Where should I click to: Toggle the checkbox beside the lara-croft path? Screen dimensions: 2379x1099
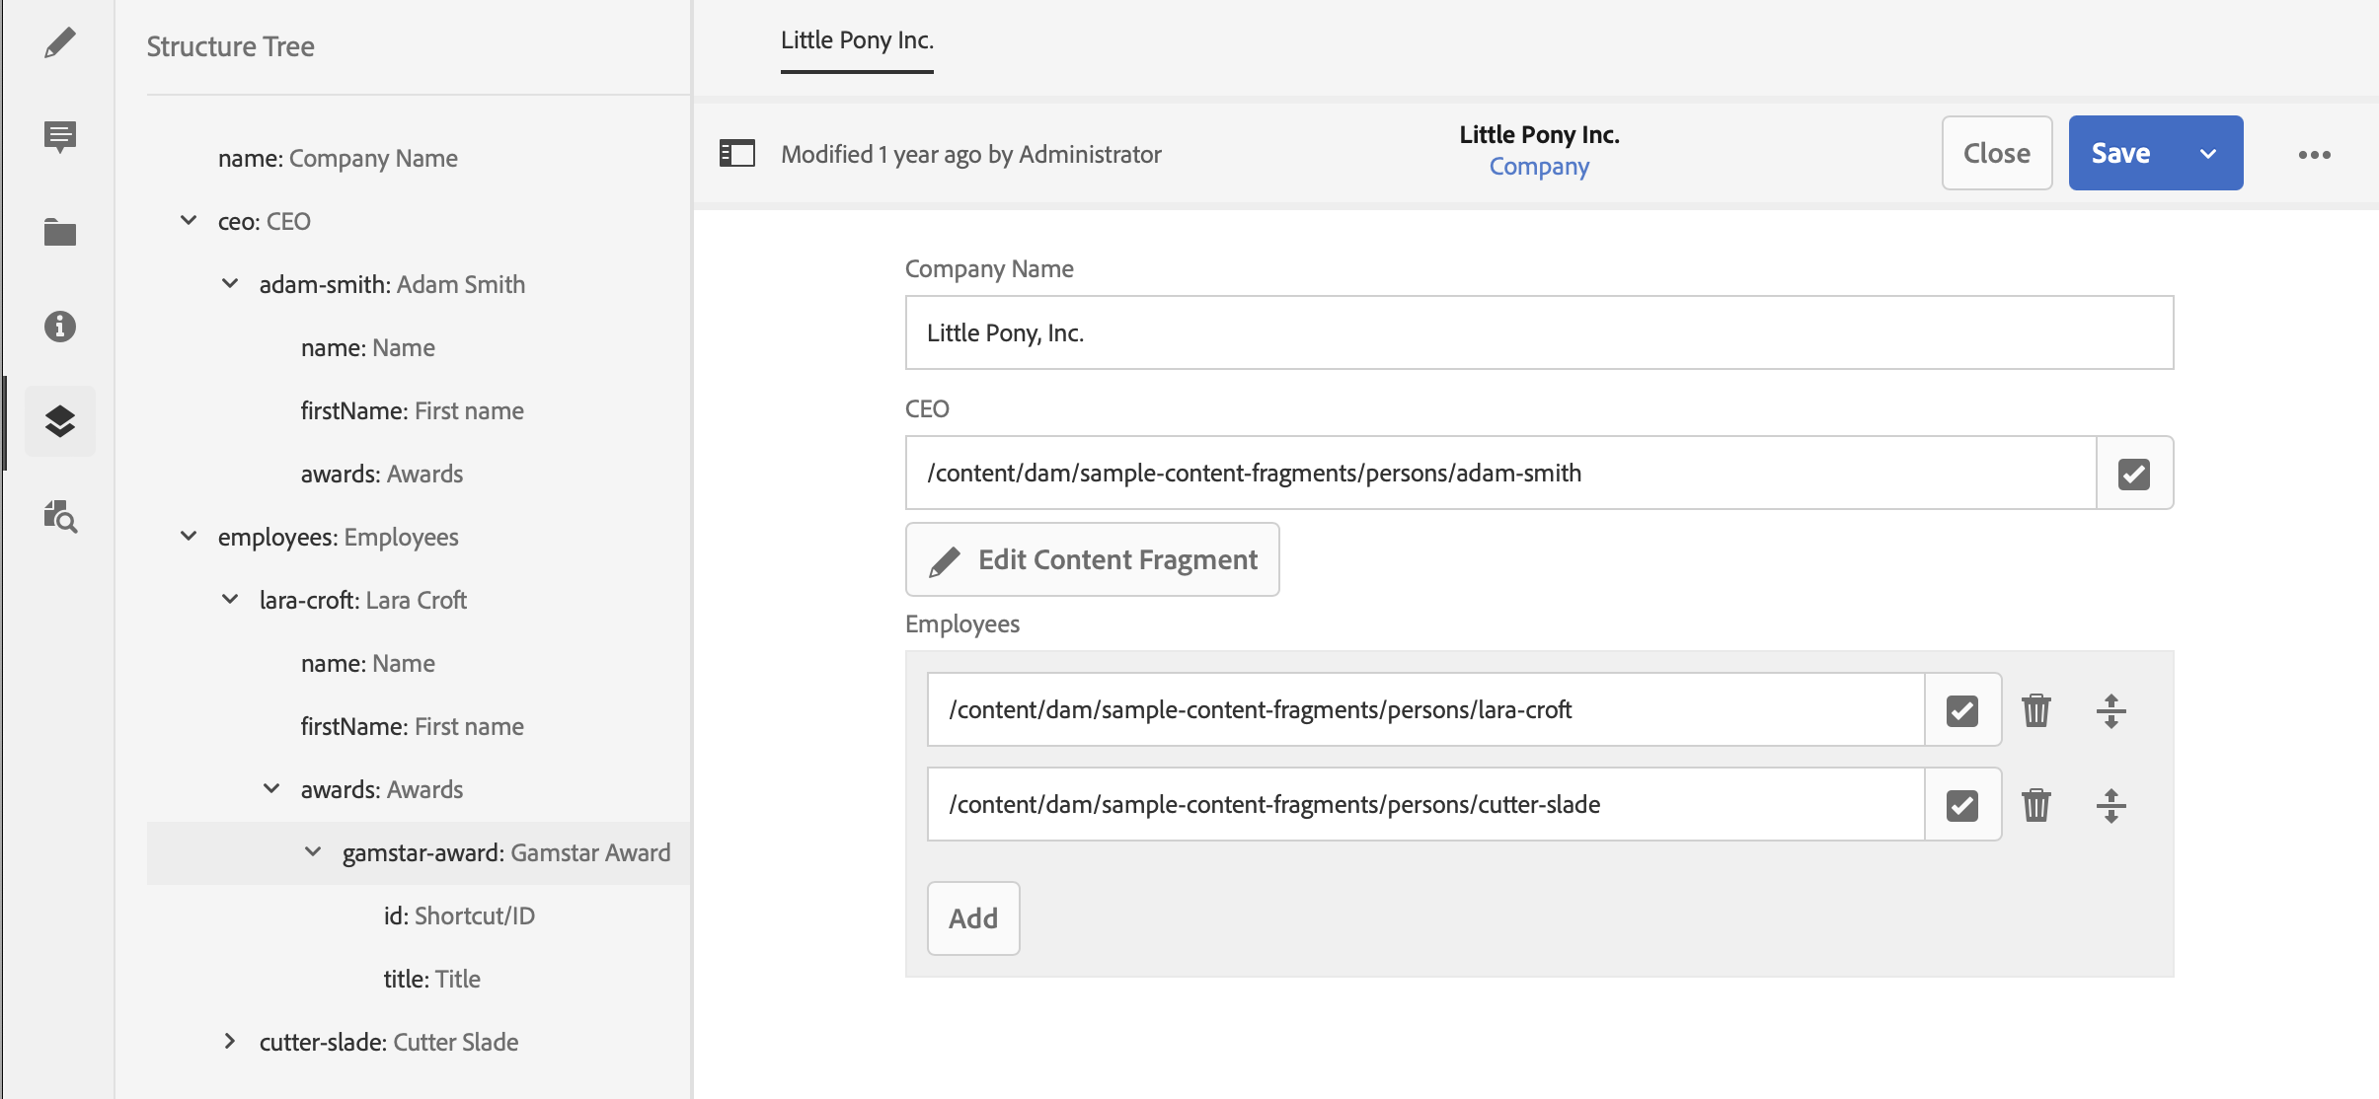coord(1962,710)
